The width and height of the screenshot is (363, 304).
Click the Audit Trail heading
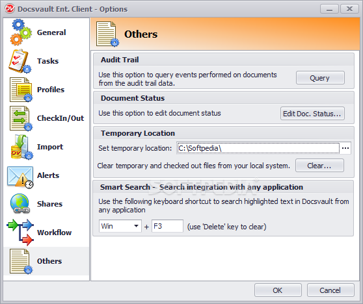120,60
